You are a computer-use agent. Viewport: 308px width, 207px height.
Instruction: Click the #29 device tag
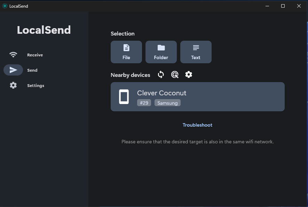(144, 103)
